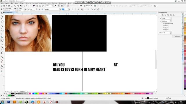The image size is (186, 104).
Task: Click the Underline text icon
Action: coord(78,9)
